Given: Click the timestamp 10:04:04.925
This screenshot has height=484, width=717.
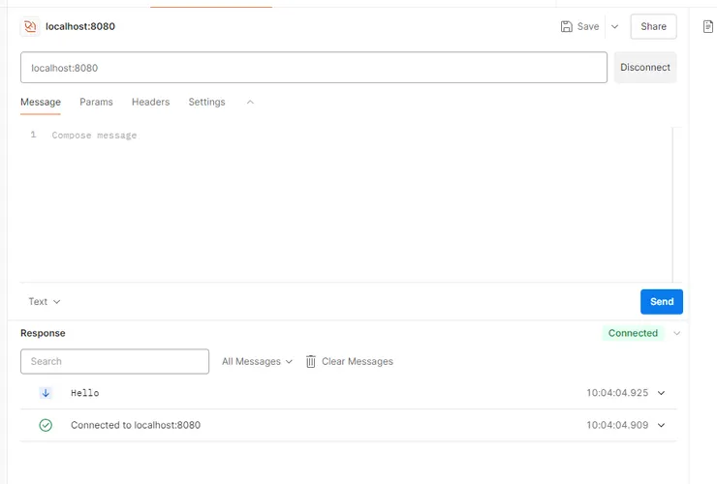Looking at the screenshot, I should click(x=617, y=393).
